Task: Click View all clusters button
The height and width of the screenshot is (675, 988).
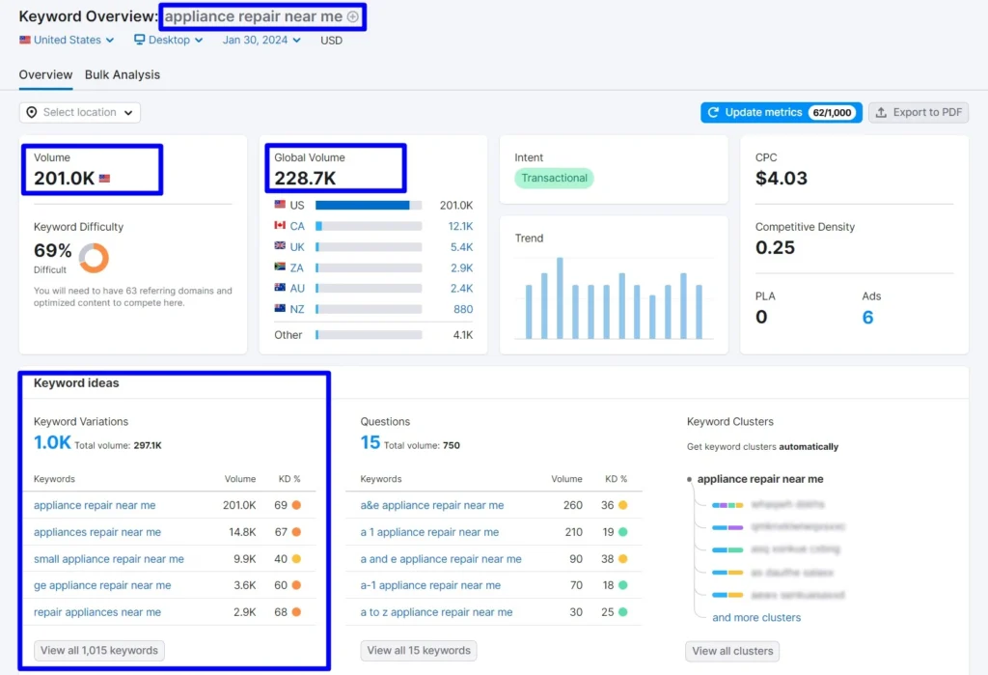Action: point(732,651)
